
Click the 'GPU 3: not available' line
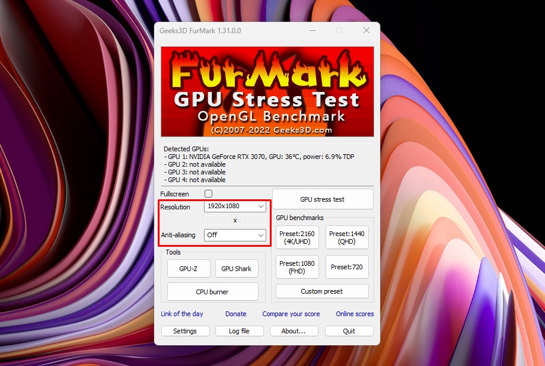click(x=195, y=172)
